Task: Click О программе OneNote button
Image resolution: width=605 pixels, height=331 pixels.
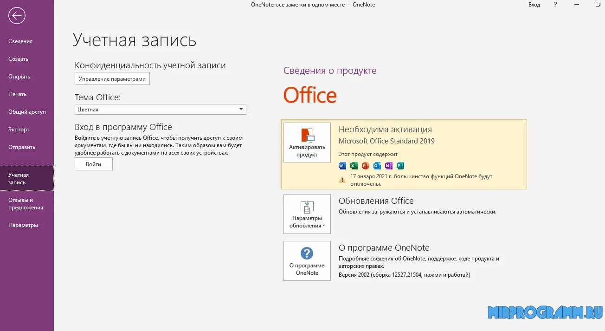Action: [x=307, y=261]
